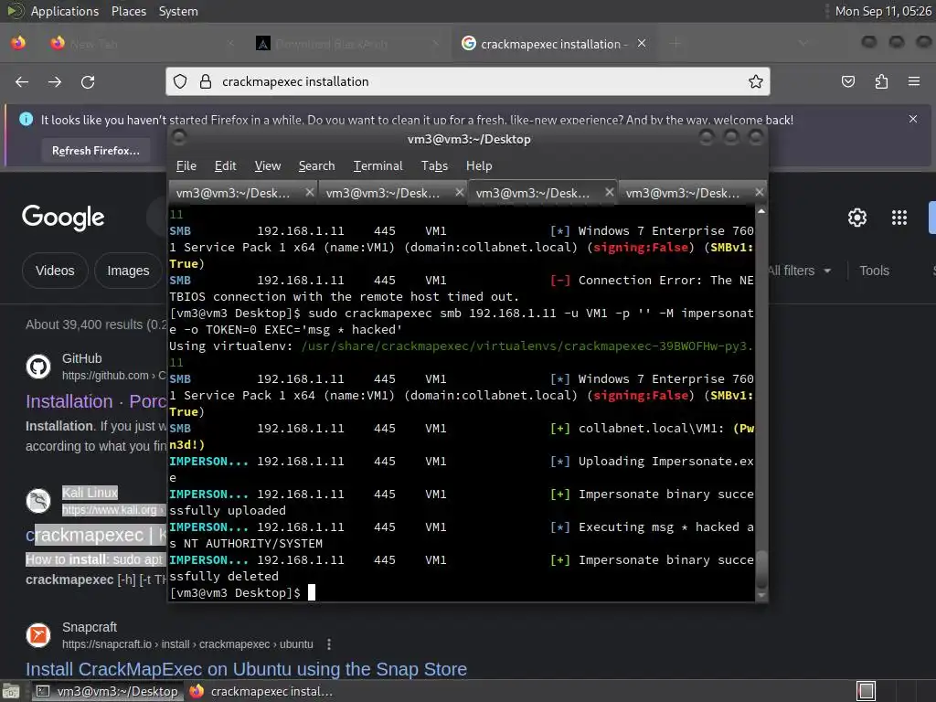The image size is (936, 702).
Task: Click Snapcraft result favicon
Action: 38,635
